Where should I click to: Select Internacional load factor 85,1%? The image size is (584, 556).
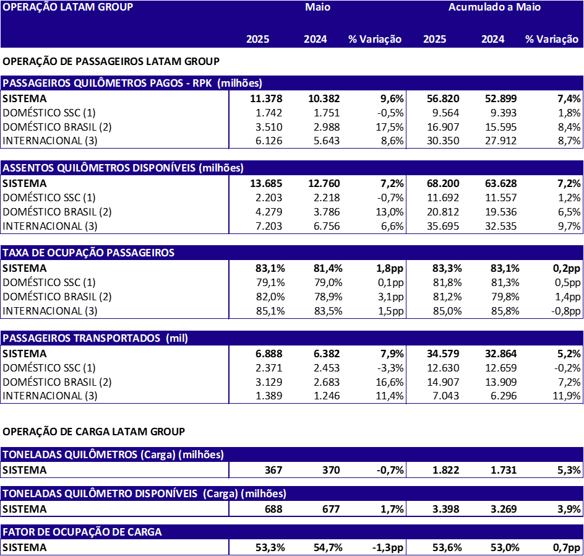click(x=270, y=311)
